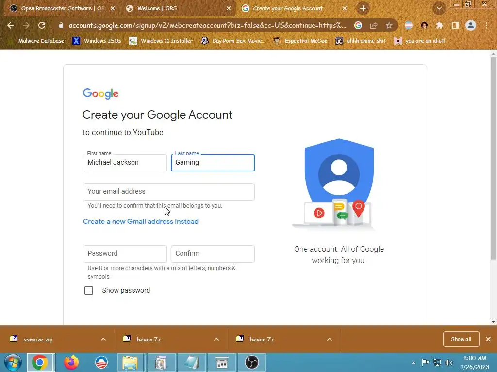Click the Your email address field

[x=168, y=192]
